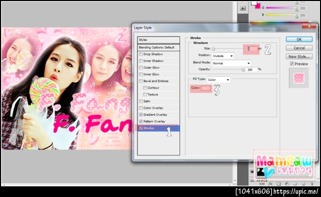This screenshot has height=197, width=321.
Task: Click the pink dotted style preview thumbnail
Action: point(299,78)
